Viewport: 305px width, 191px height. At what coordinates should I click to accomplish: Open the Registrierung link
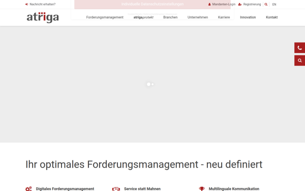pos(252,4)
